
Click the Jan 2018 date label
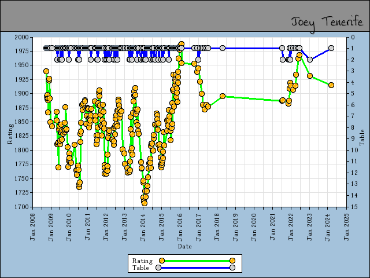217,227
